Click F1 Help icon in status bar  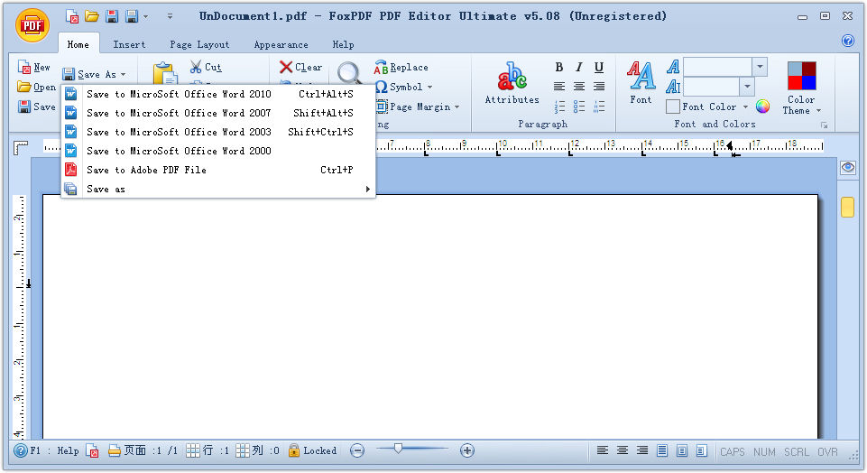[21, 450]
